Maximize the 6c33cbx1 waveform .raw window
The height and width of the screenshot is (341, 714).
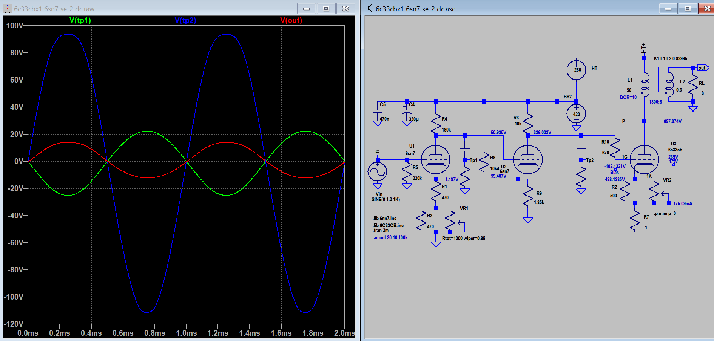[x=326, y=8]
